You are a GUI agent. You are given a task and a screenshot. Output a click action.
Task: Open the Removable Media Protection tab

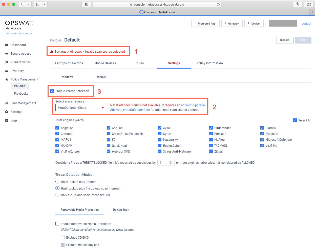[x=80, y=210]
